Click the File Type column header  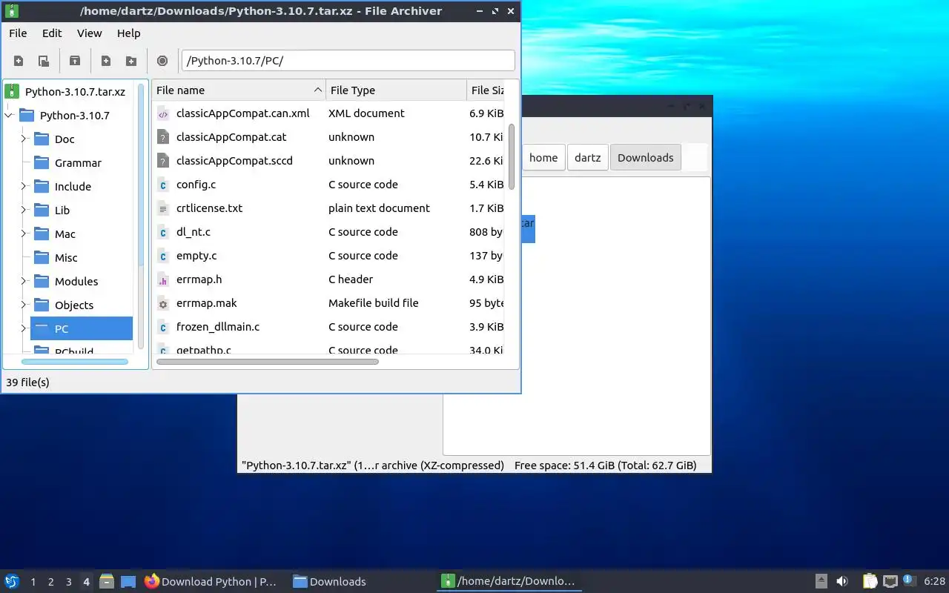point(396,90)
